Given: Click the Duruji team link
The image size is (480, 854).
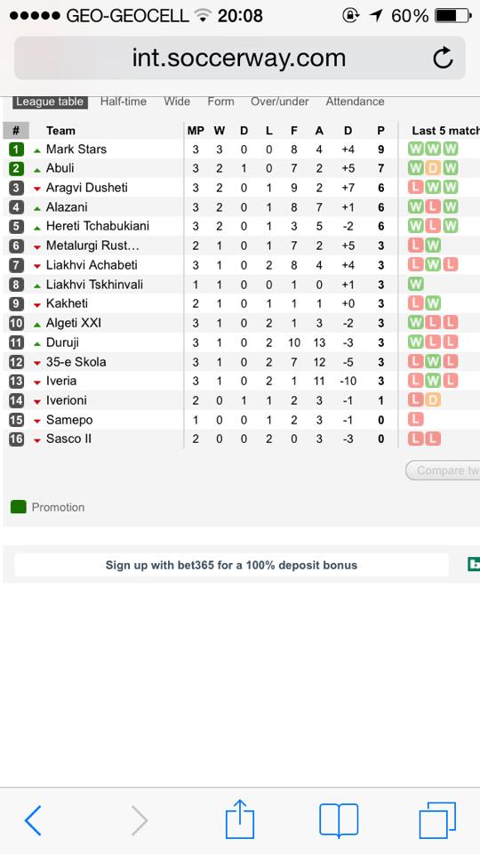Looking at the screenshot, I should pyautogui.click(x=63, y=342).
